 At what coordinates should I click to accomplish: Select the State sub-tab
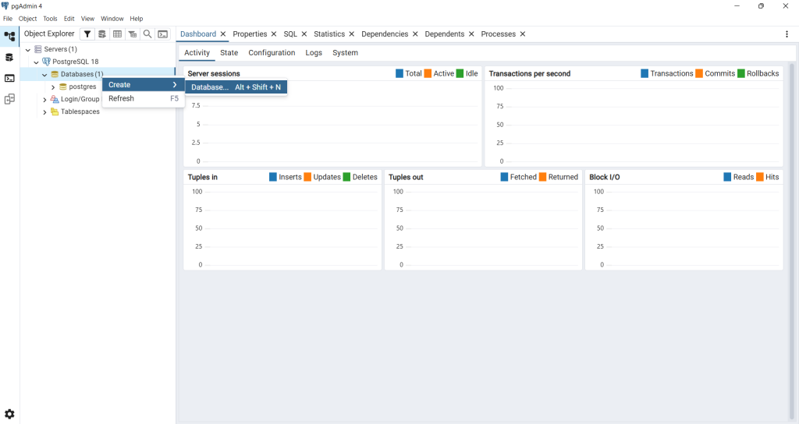click(x=229, y=52)
